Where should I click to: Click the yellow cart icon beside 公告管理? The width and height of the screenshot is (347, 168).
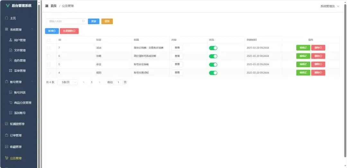(x=7, y=158)
